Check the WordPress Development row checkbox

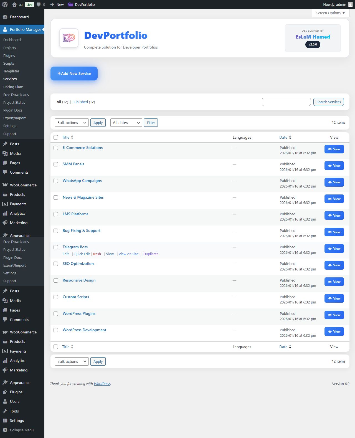[56, 330]
